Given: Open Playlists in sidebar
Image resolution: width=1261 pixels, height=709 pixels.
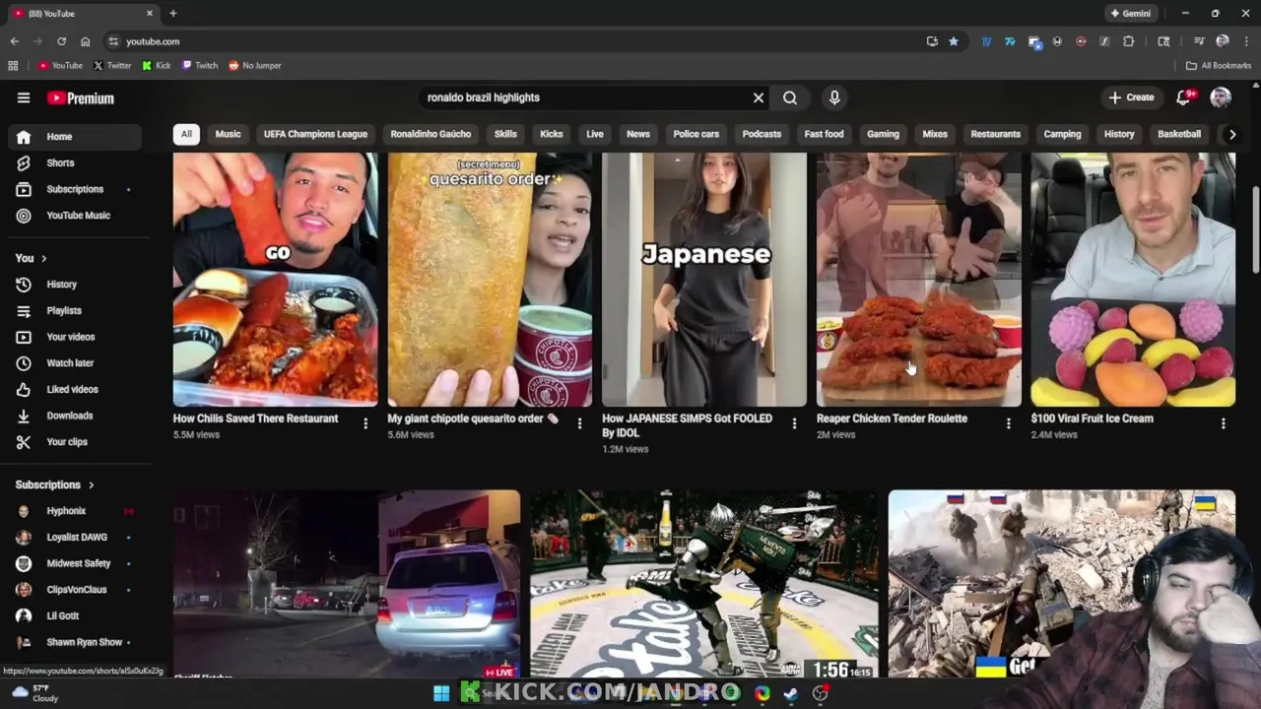Looking at the screenshot, I should pos(75,311).
